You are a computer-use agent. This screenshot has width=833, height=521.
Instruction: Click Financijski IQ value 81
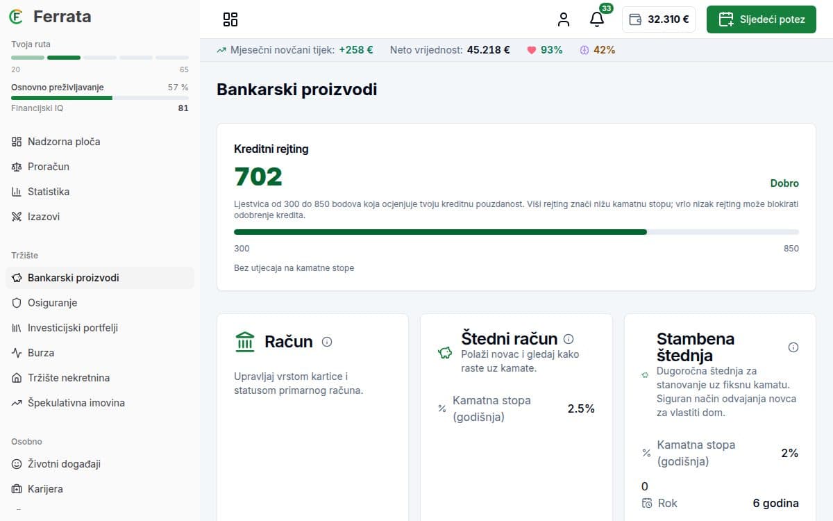[183, 108]
